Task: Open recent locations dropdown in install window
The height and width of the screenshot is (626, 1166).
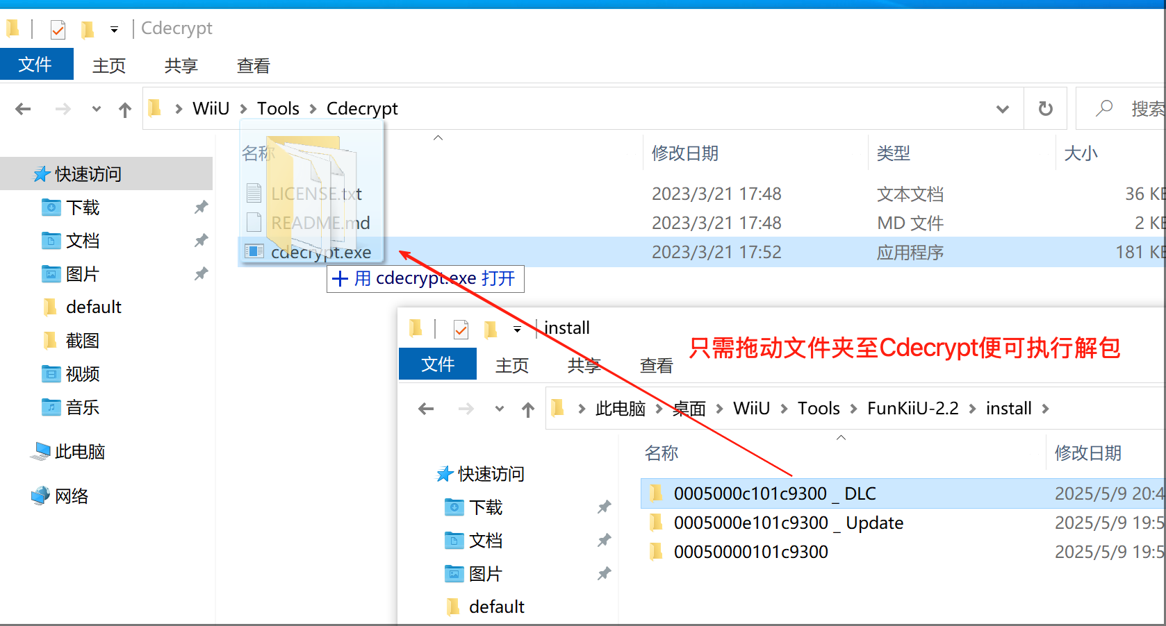Action: (500, 409)
